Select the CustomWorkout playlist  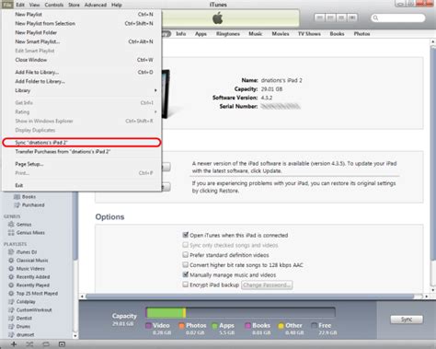coord(30,310)
